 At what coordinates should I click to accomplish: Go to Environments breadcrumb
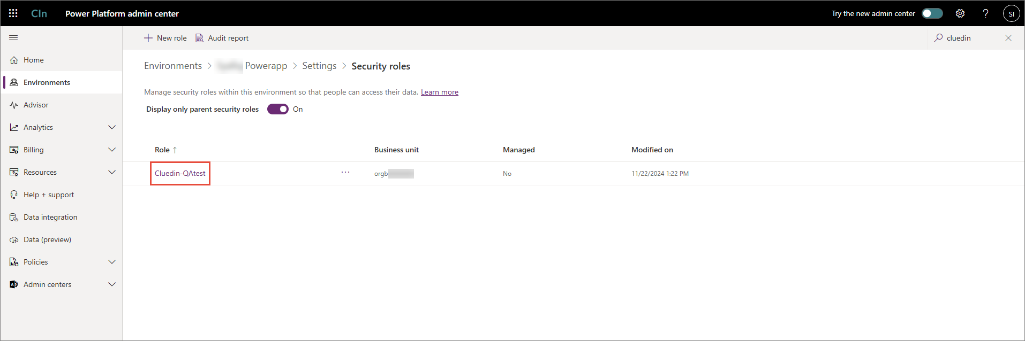pos(173,66)
